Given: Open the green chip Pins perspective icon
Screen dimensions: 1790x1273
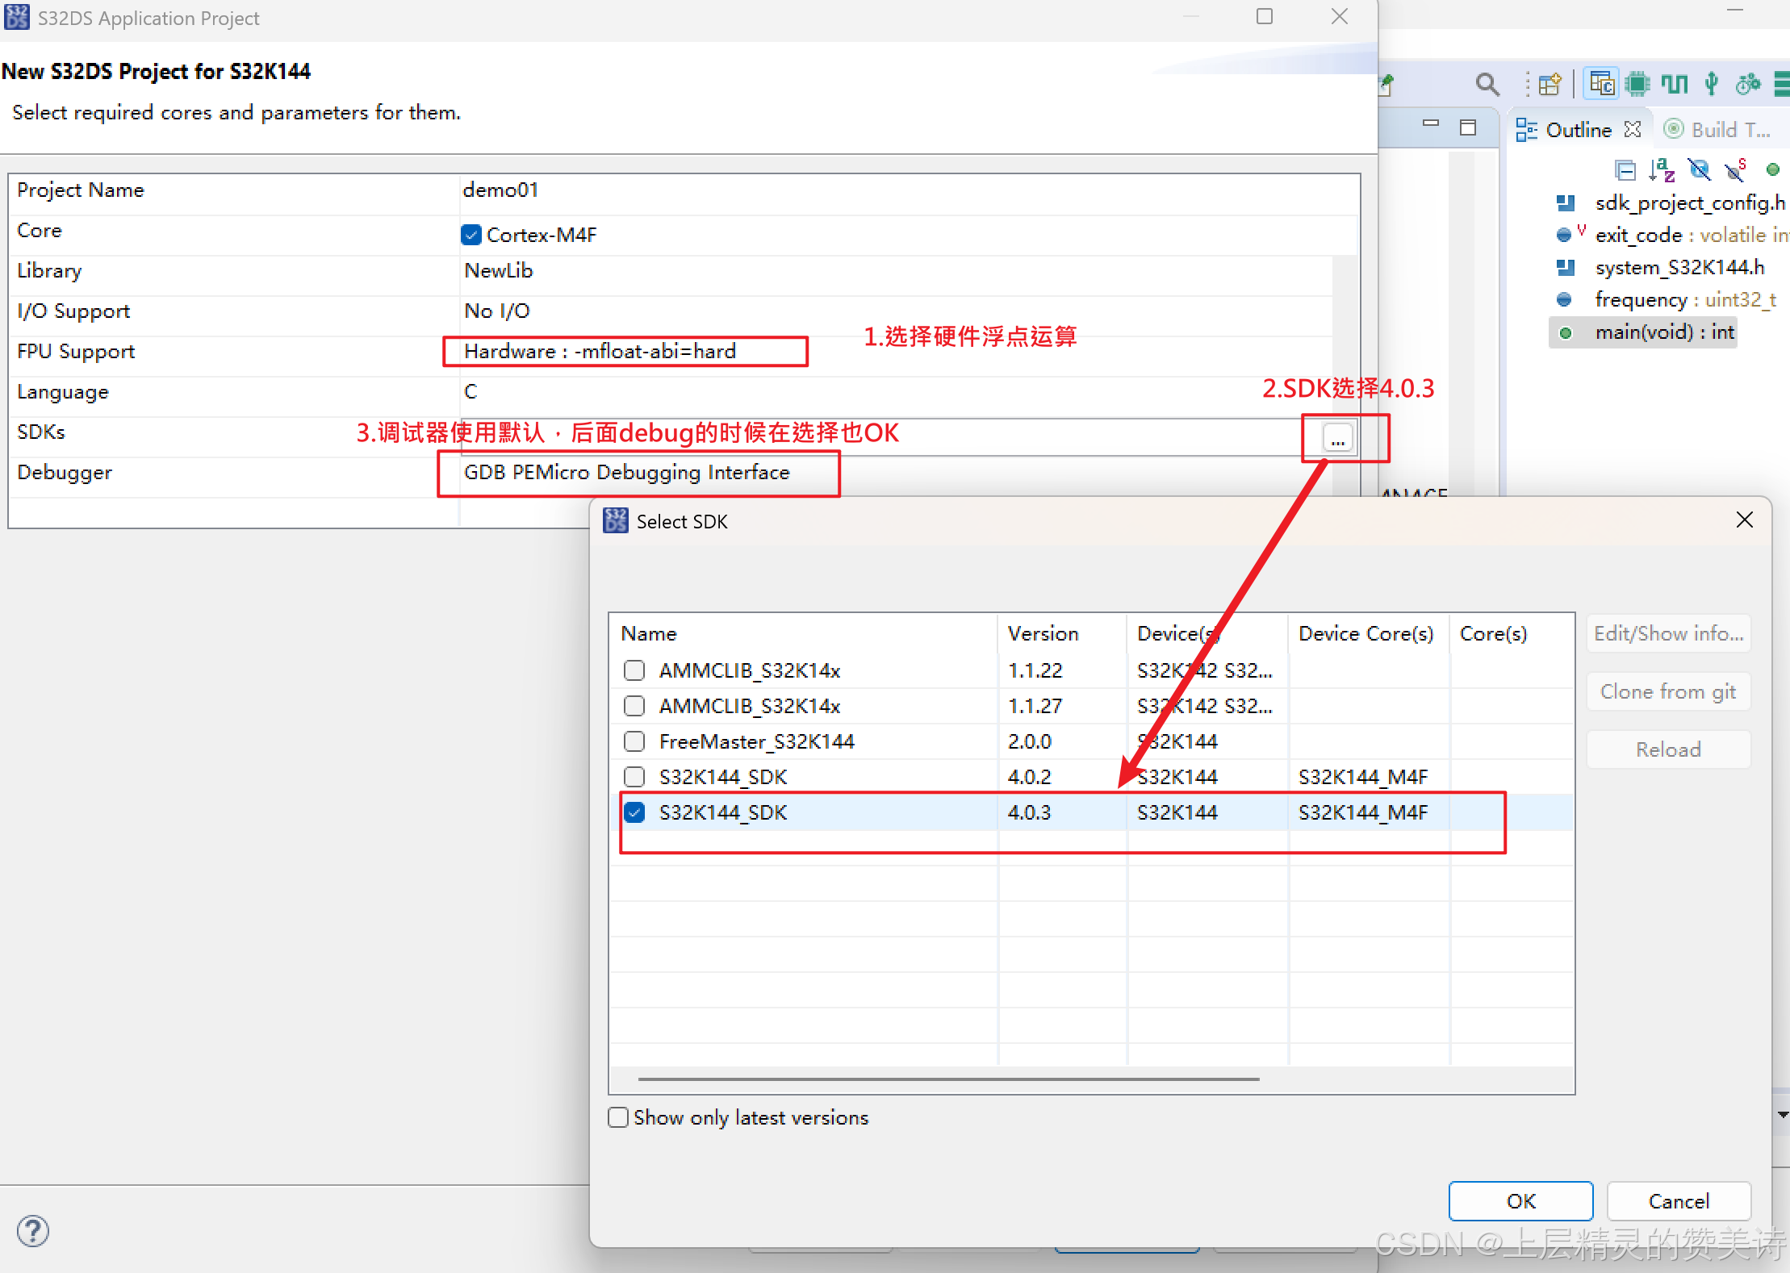Looking at the screenshot, I should 1637,84.
